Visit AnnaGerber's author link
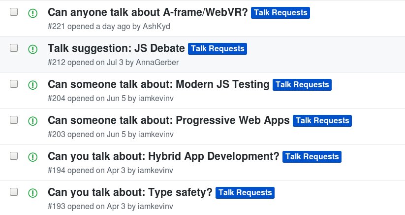 tap(157, 62)
